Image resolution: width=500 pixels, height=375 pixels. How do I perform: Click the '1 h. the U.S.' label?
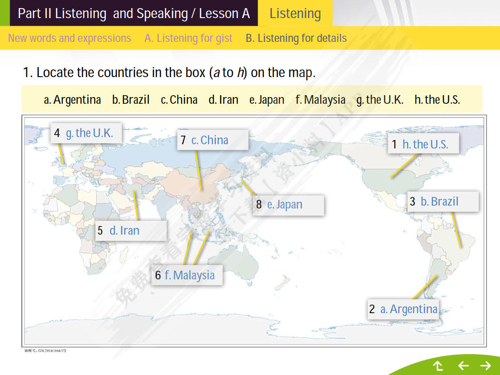423,144
